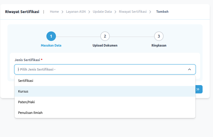Image resolution: width=213 pixels, height=137 pixels.
Task: Choose Sertifikasi from the dropdown list
Action: (26, 81)
